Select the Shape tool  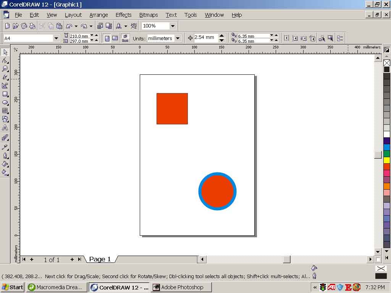[5, 60]
